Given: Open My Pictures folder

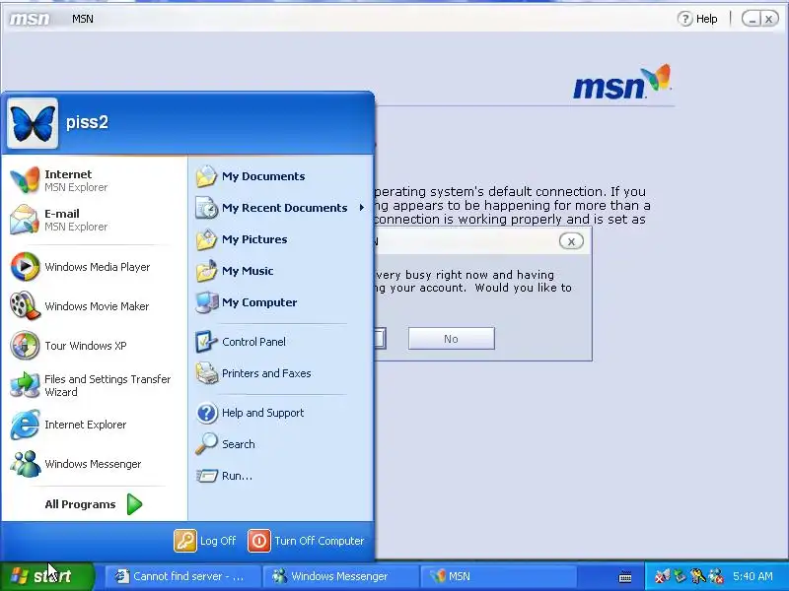Looking at the screenshot, I should coord(280,239).
